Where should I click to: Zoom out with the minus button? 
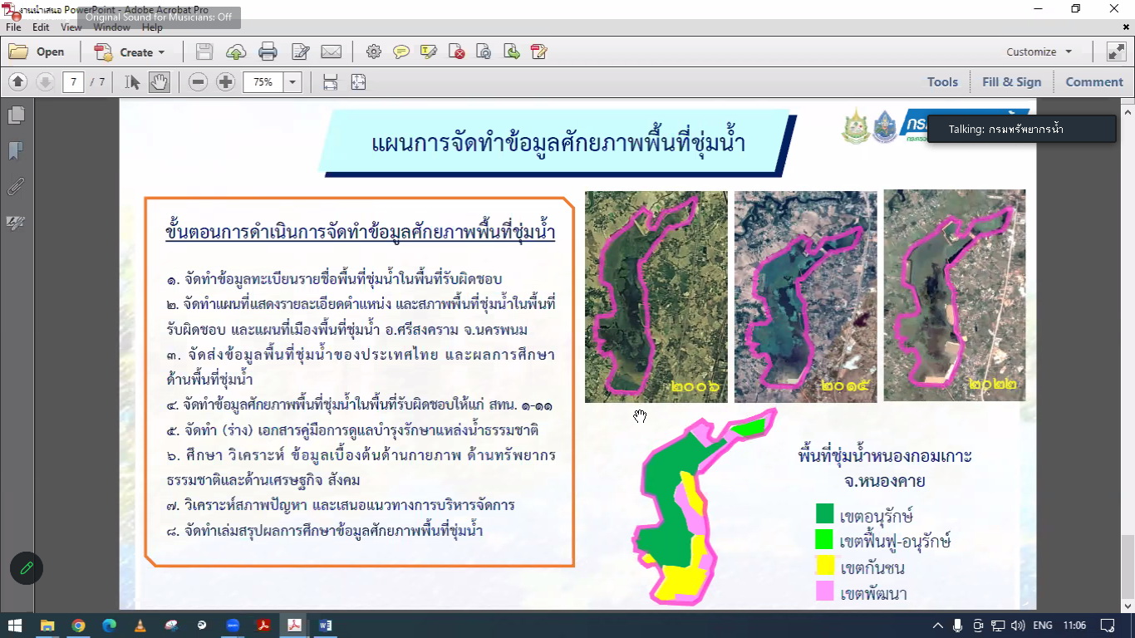tap(198, 82)
